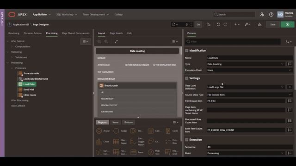
Task: Go to Data Load Definition arrow button
Action: pos(290,87)
